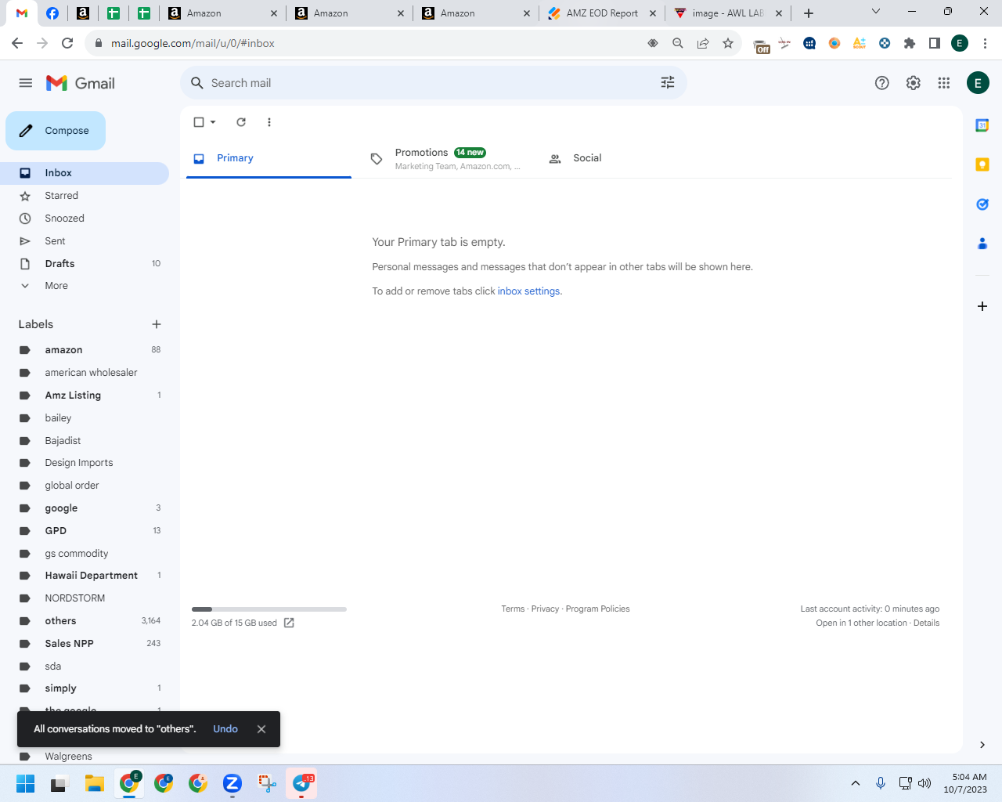
Task: Open the Windows Start menu
Action: tap(26, 783)
